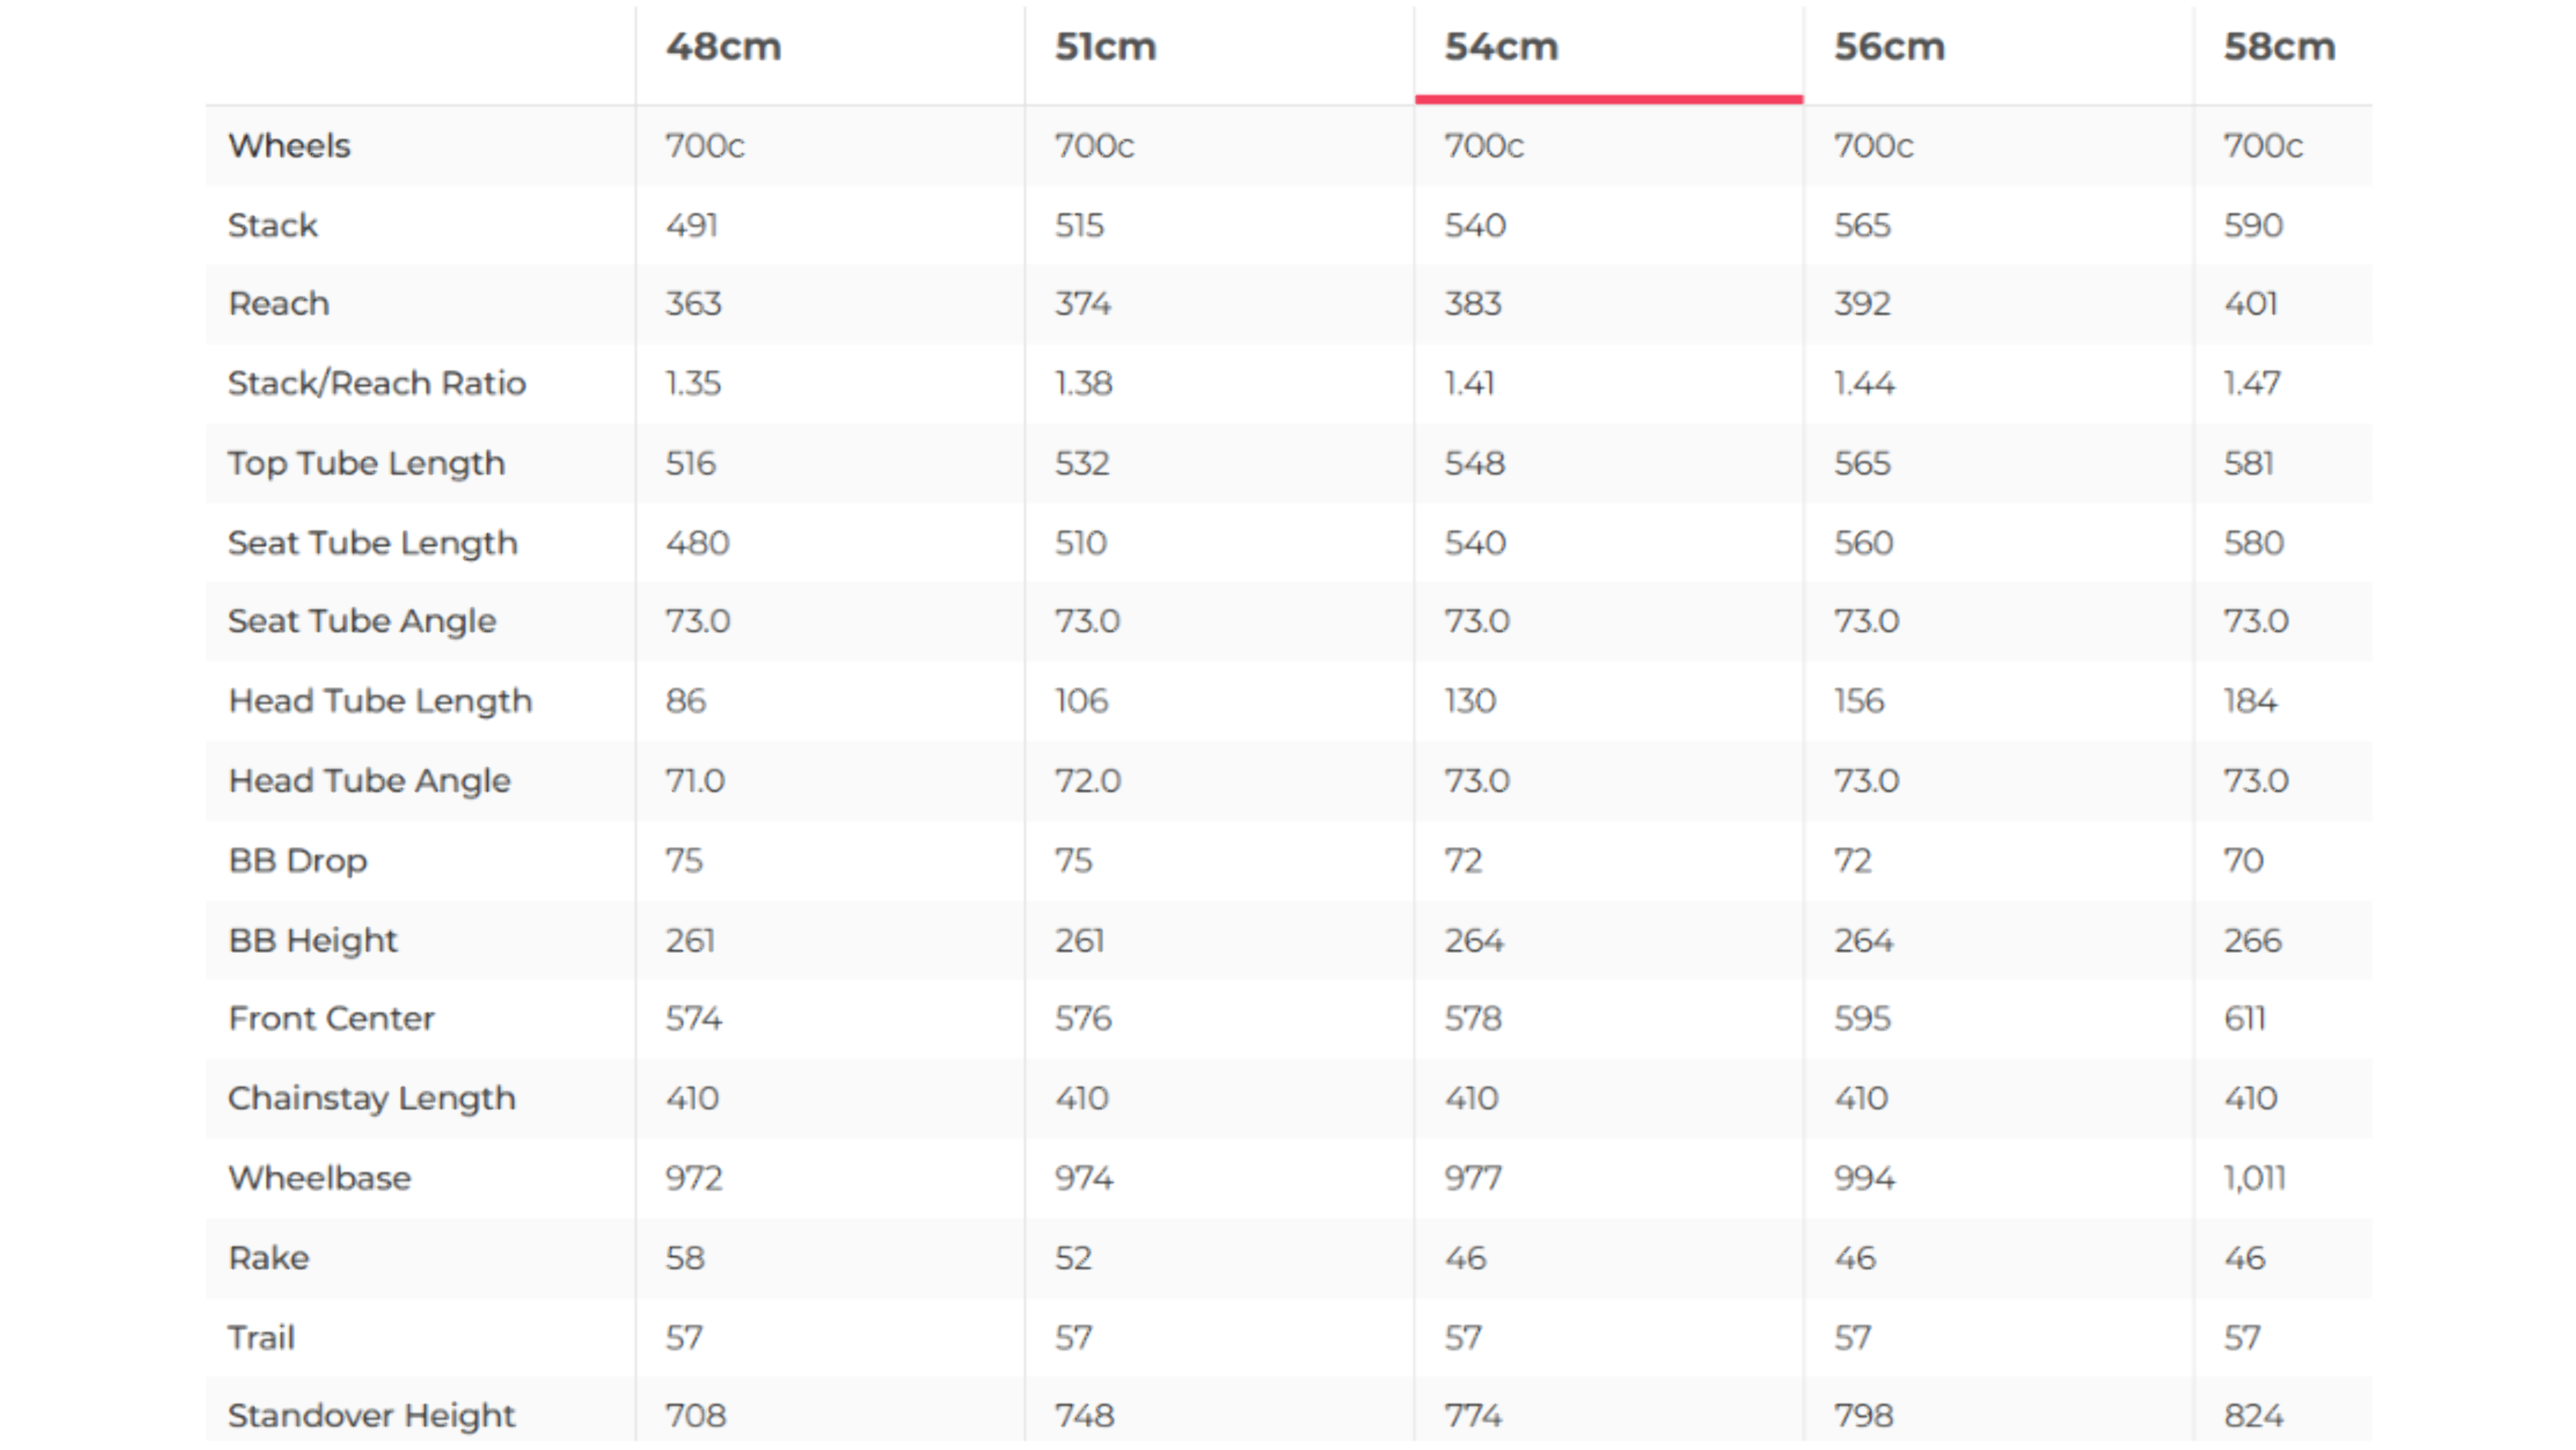Click the Standover Height row label
Screen dimensions: 2576x1450
coord(371,1416)
